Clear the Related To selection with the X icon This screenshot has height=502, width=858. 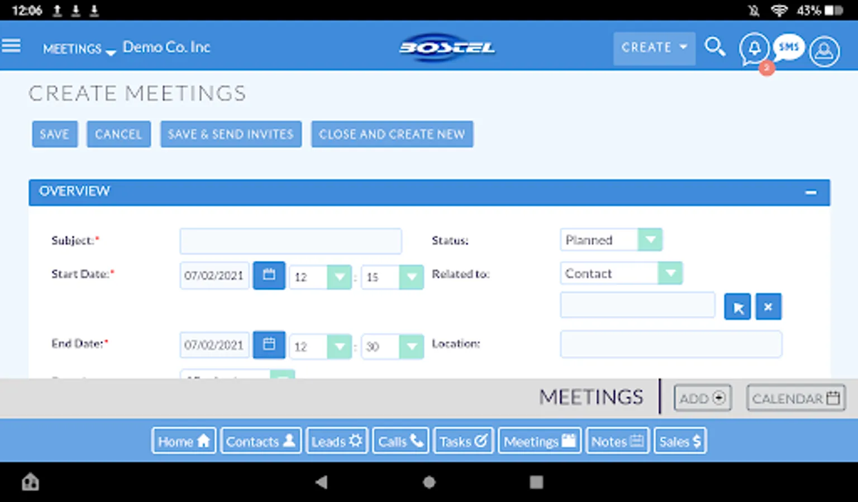(x=769, y=306)
